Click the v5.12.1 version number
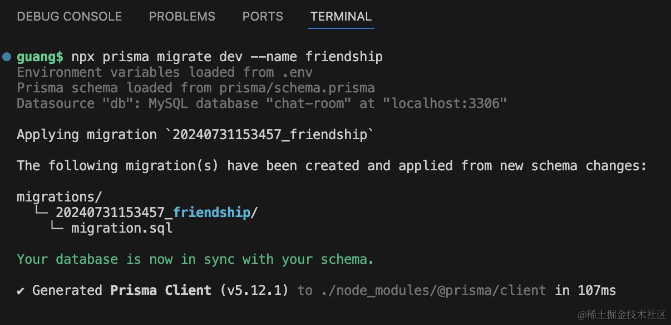671x325 pixels. (254, 290)
